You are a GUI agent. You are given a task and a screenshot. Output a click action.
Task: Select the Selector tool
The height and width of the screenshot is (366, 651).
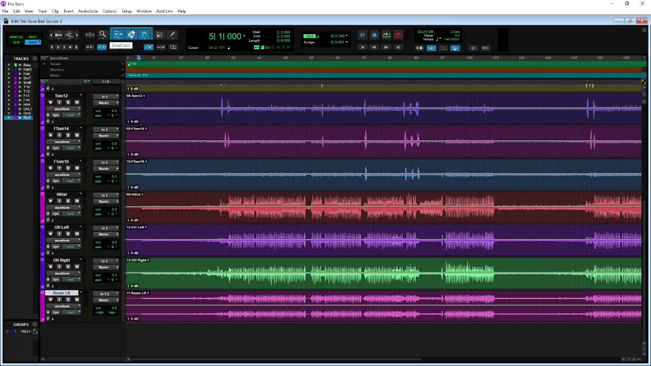pos(131,35)
